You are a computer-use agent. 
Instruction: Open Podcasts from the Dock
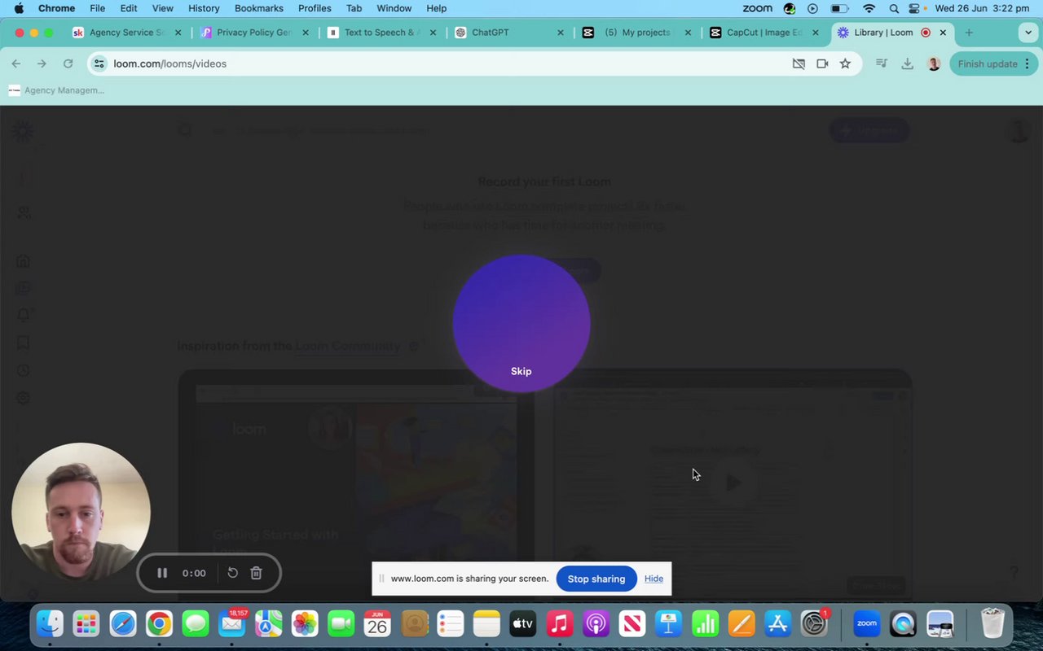click(x=596, y=624)
